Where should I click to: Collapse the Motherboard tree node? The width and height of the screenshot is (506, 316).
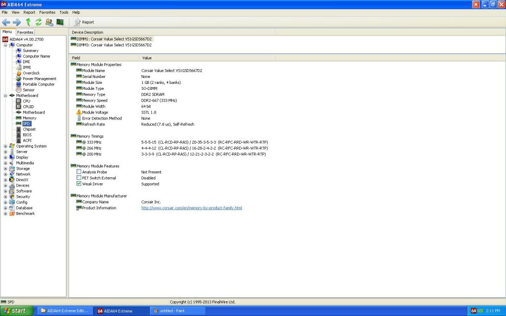tap(5, 95)
